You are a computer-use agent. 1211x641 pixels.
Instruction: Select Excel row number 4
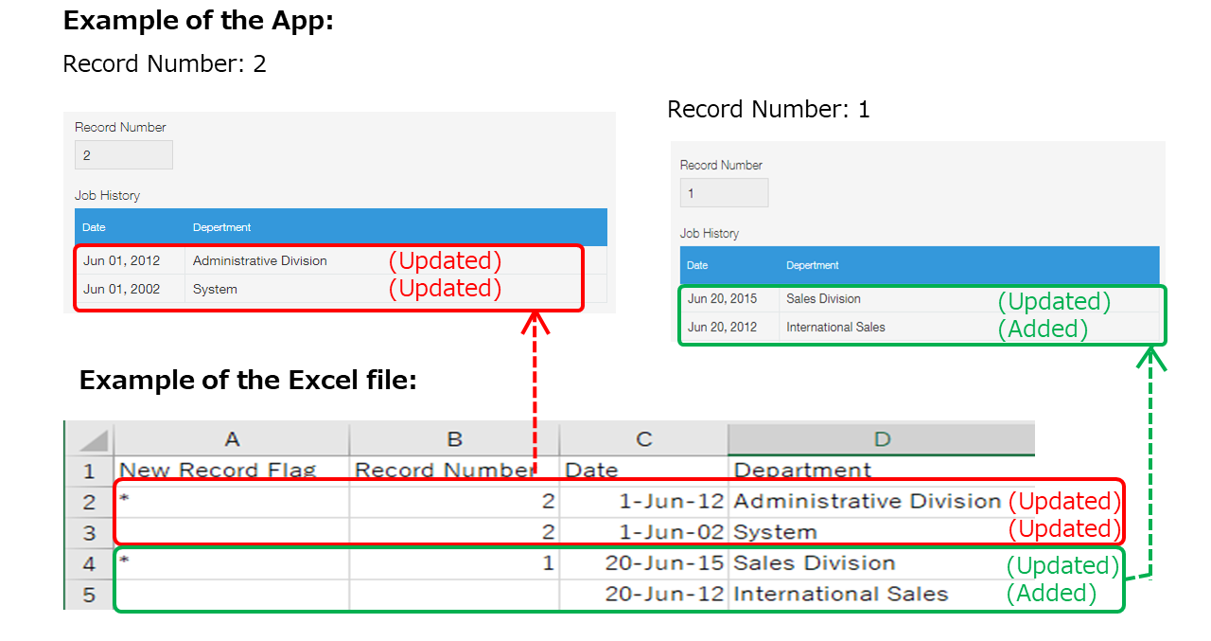click(x=88, y=562)
